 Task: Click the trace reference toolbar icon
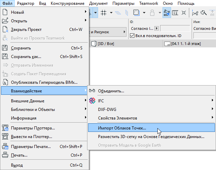tap(136, 13)
